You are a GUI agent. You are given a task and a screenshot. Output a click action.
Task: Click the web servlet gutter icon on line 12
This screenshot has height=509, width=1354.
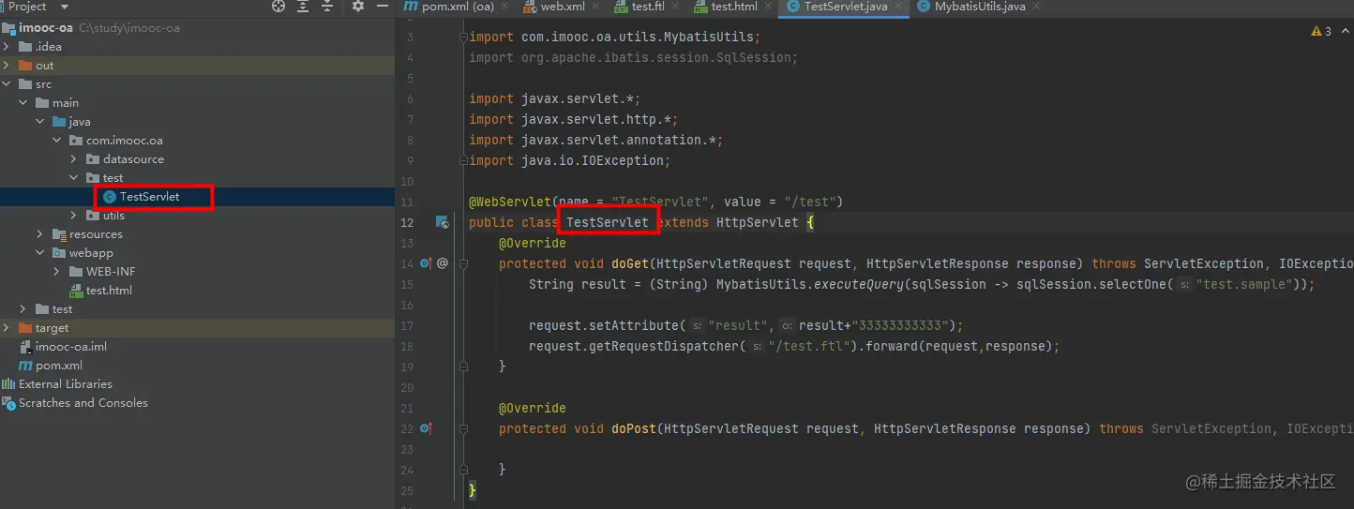click(x=442, y=222)
